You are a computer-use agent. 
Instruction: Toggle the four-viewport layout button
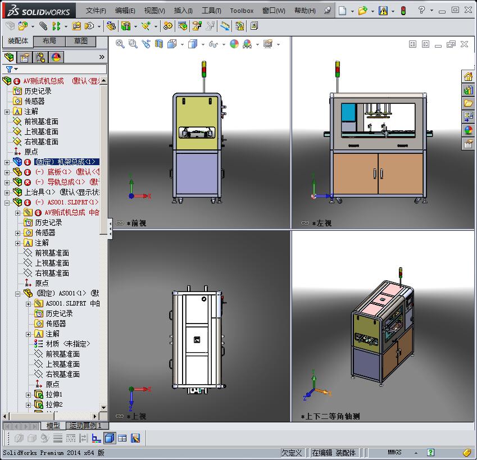pos(122,438)
